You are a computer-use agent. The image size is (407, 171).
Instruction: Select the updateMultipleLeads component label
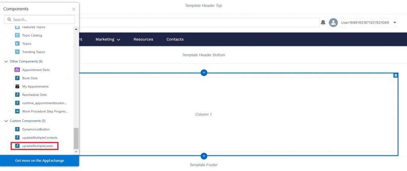[38, 146]
